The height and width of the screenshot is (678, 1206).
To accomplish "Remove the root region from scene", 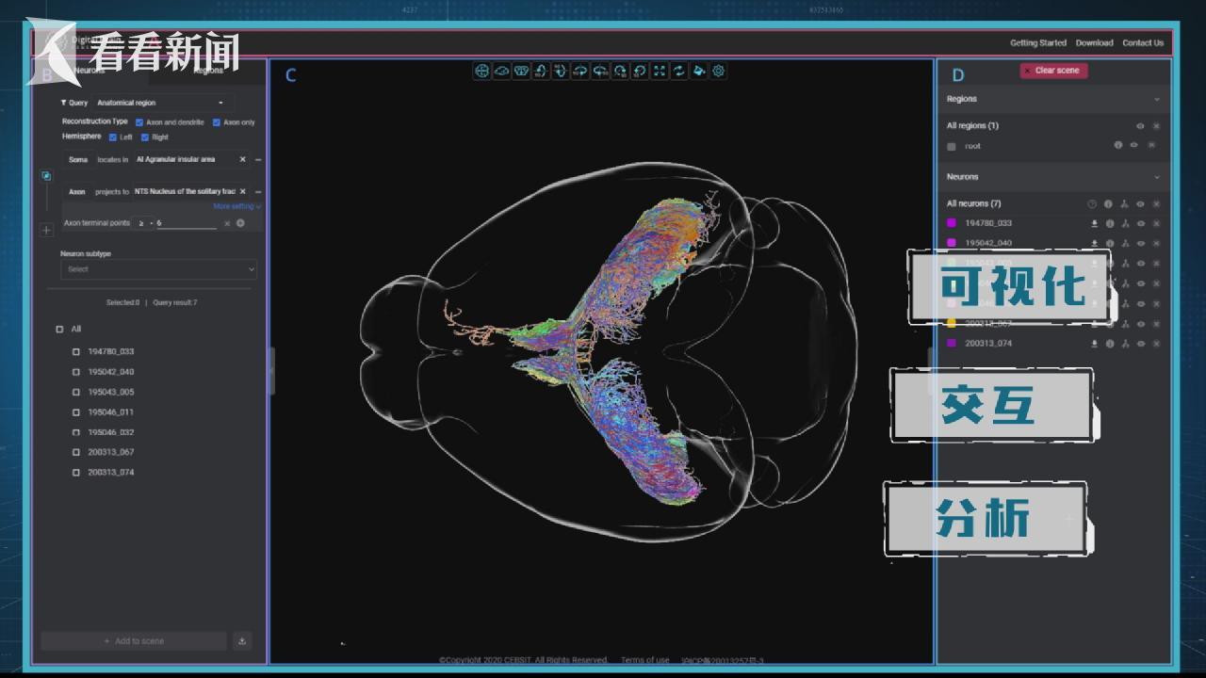I will [x=1151, y=146].
